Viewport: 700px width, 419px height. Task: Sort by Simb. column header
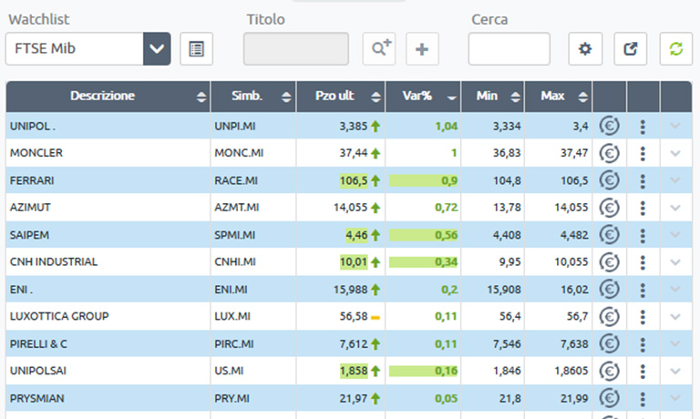coord(253,97)
